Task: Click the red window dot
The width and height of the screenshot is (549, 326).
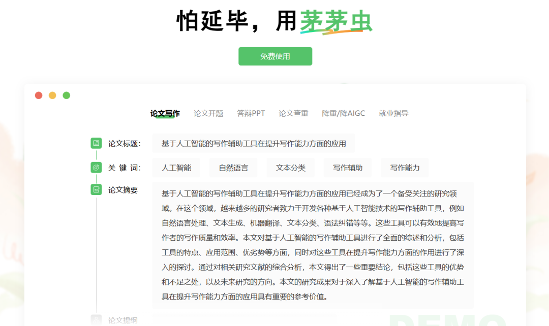Action: (x=39, y=95)
